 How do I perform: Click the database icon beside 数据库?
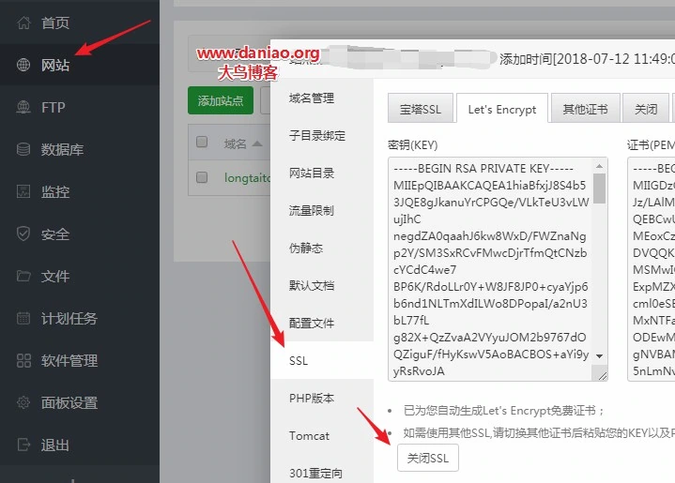23,149
